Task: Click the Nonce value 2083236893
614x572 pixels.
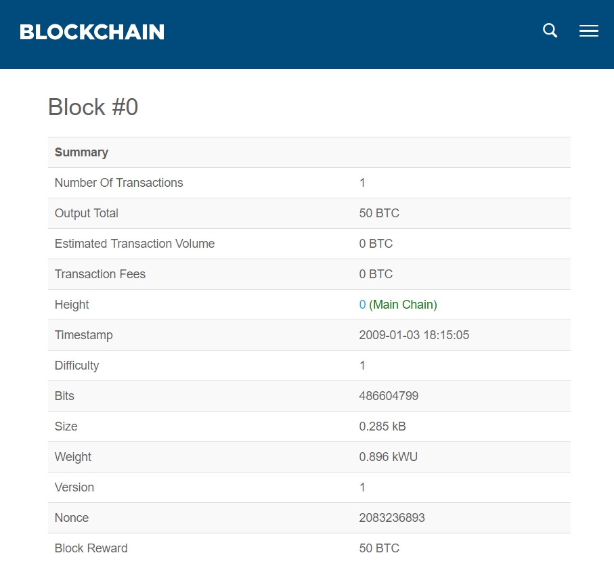Action: [x=391, y=518]
